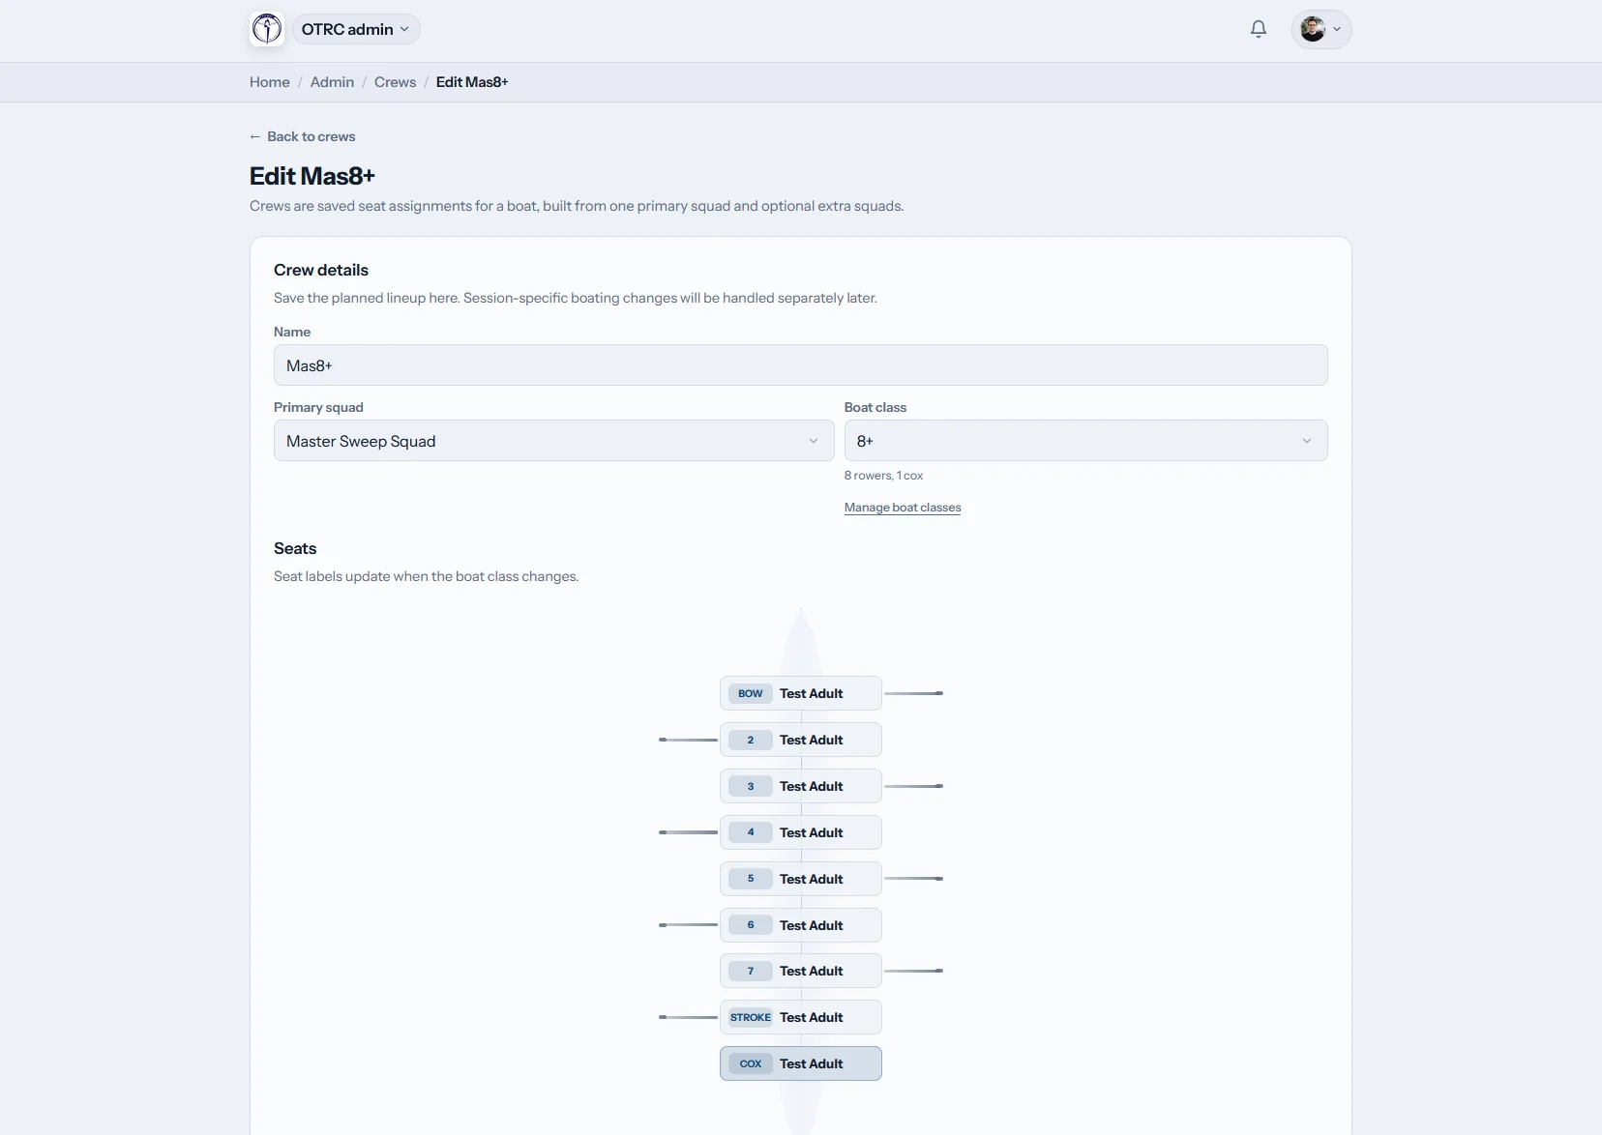Go to Admin breadcrumb
The width and height of the screenshot is (1602, 1135).
coord(332,82)
